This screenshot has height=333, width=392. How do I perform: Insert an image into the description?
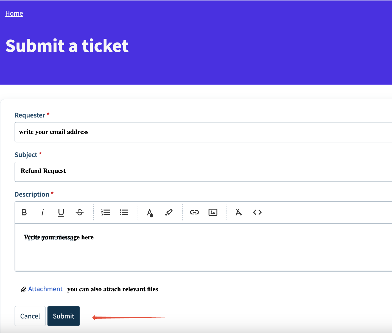[213, 212]
